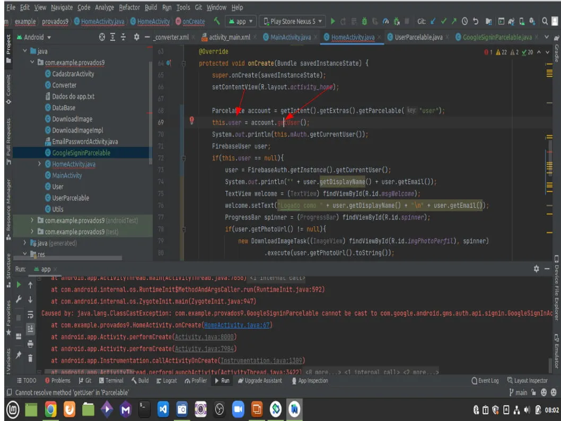Click the red error bulb in editor gutter
Screen dimensions: 561x421
[x=192, y=121]
